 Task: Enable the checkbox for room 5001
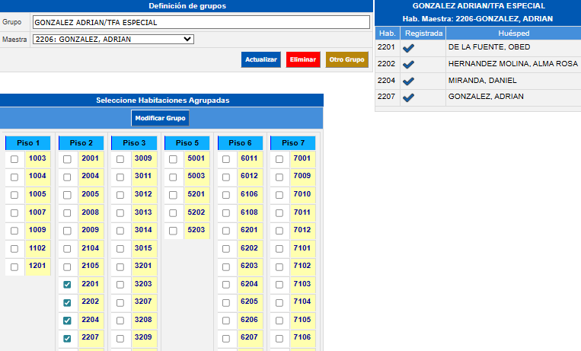173,159
